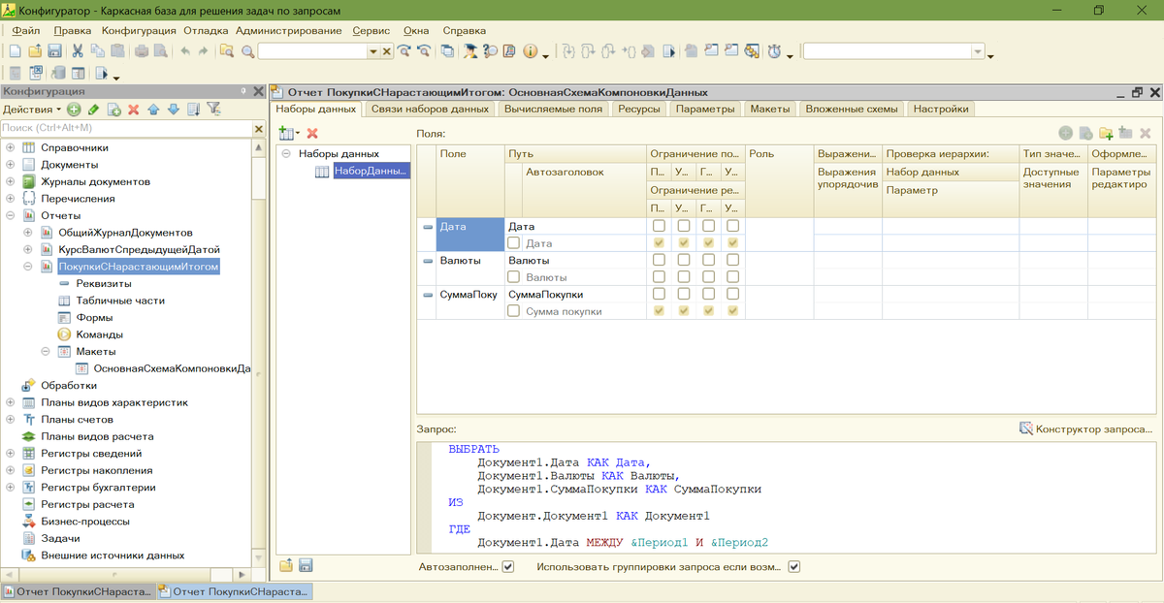Select the ОбщийЖурналДокументов report
1164x603 pixels.
(125, 233)
